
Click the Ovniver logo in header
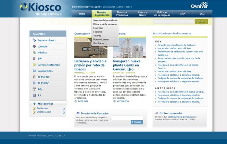(199, 5)
